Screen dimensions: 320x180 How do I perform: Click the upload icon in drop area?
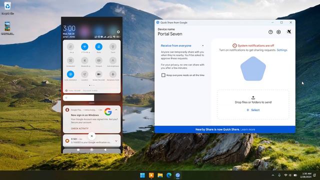(x=253, y=98)
